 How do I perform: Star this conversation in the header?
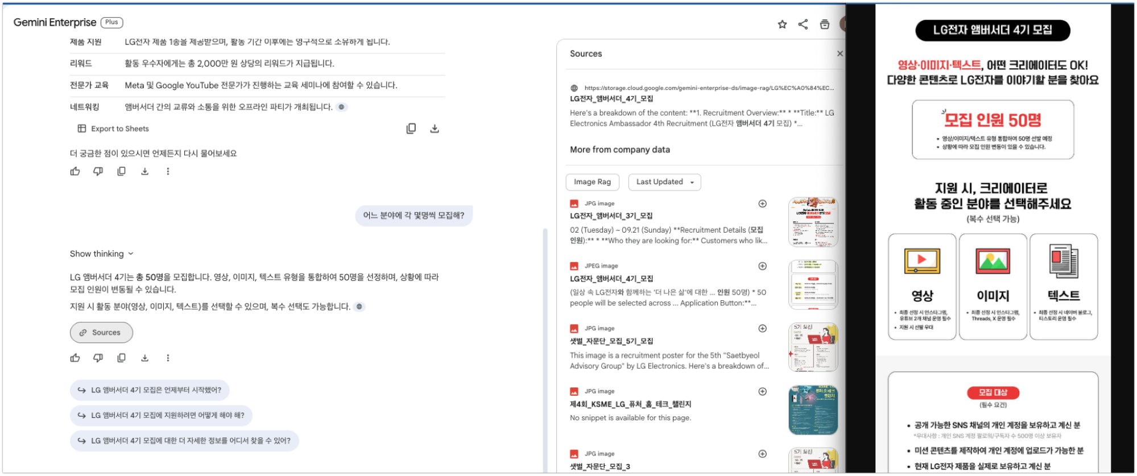tap(782, 24)
